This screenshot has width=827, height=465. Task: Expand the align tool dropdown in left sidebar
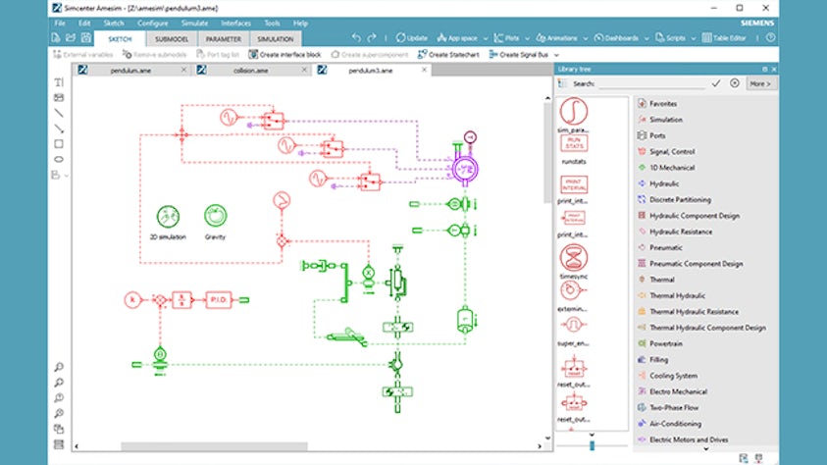67,175
